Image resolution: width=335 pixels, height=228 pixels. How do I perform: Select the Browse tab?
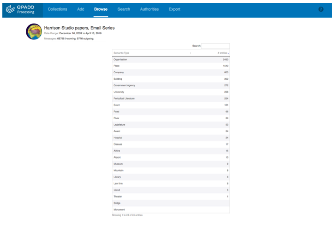101,9
